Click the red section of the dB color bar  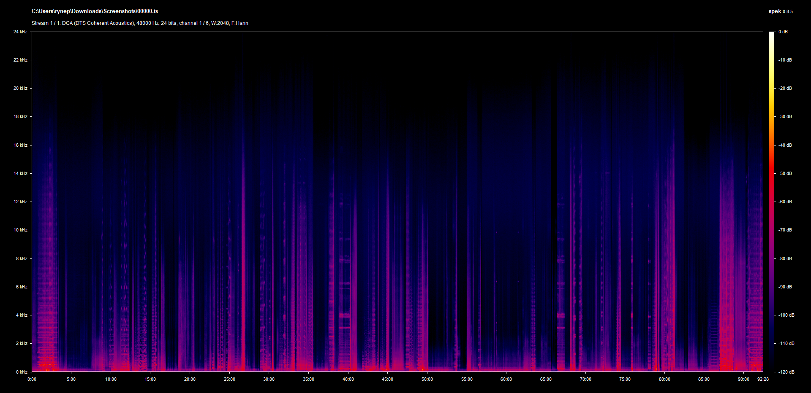772,177
